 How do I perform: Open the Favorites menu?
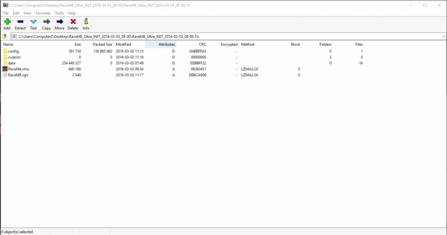point(43,13)
